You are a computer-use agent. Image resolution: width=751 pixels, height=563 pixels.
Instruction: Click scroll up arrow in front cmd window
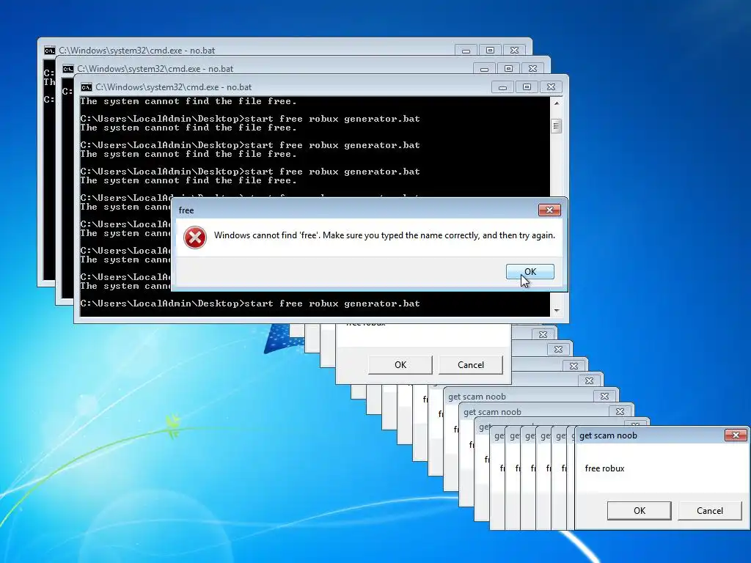coord(556,103)
